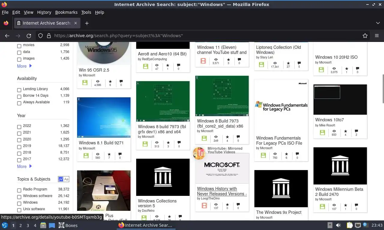Check the movies media type filter
384x230 pixels.
point(19,46)
